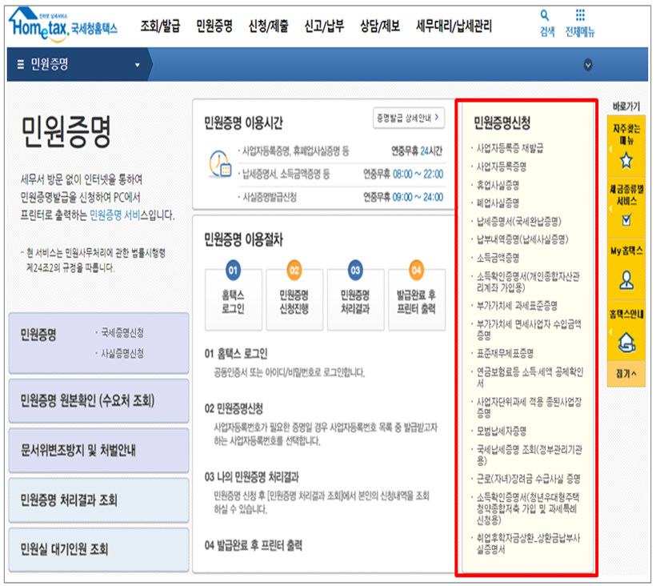This screenshot has width=656, height=586.
Task: Click the 01 홈택스 로그인 heading
Action: tap(236, 354)
